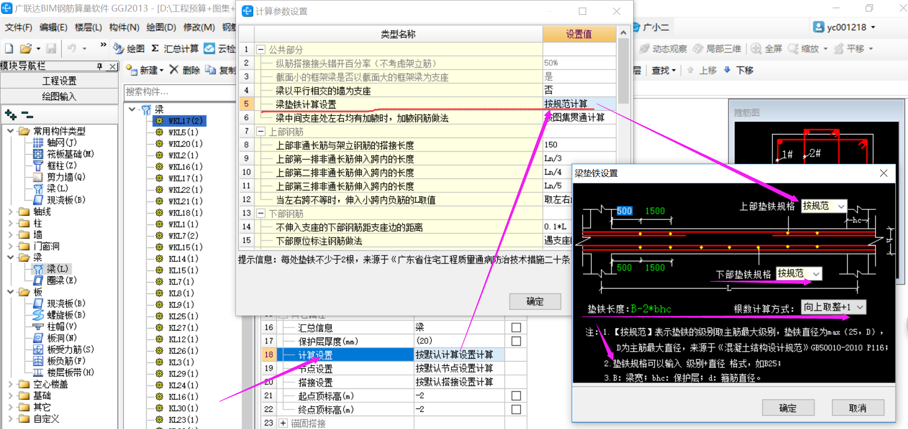Click the Save disk icon
Viewport: 908px width, 429px height.
point(51,48)
